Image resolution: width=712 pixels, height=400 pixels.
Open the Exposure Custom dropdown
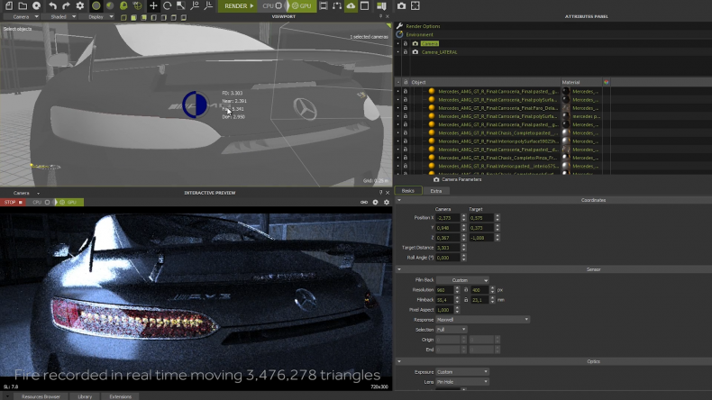point(462,372)
